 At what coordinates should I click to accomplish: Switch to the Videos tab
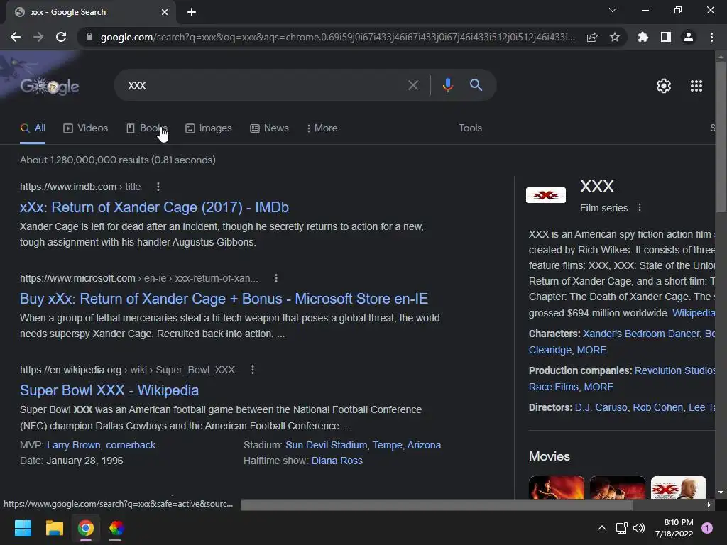click(x=86, y=128)
